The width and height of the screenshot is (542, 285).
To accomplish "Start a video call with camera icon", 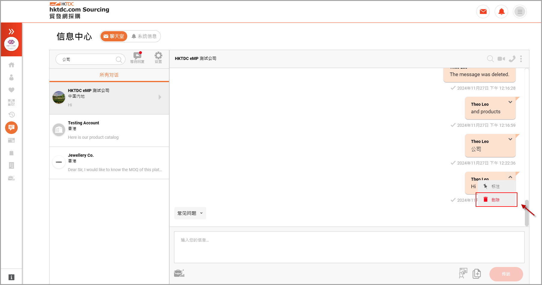I will [x=501, y=59].
